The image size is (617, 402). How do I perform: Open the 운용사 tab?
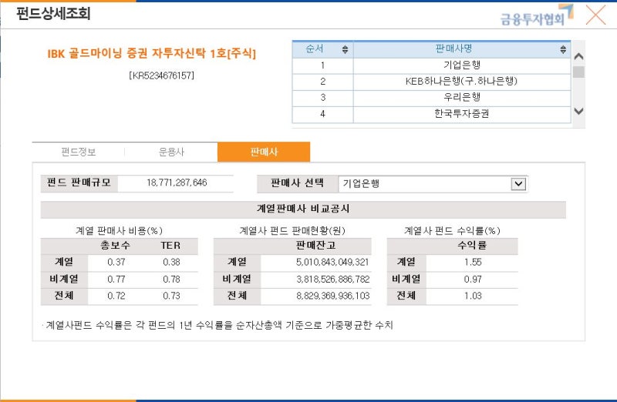point(171,152)
